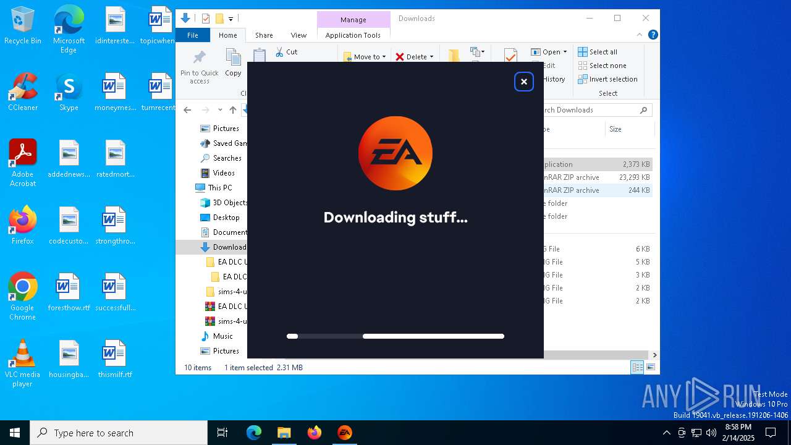
Task: Select the 244 KB ZIP archive row
Action: pos(598,190)
